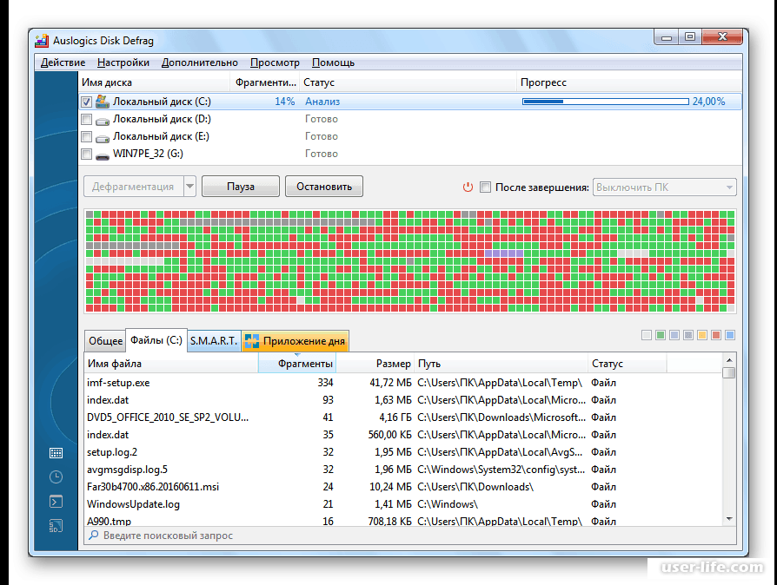The height and width of the screenshot is (585, 777).
Task: Click the yellow legend swatch above file list
Action: [x=702, y=335]
